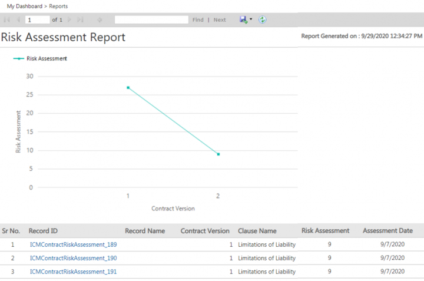The width and height of the screenshot is (424, 281).
Task: Click the export save disk icon
Action: click(243, 19)
